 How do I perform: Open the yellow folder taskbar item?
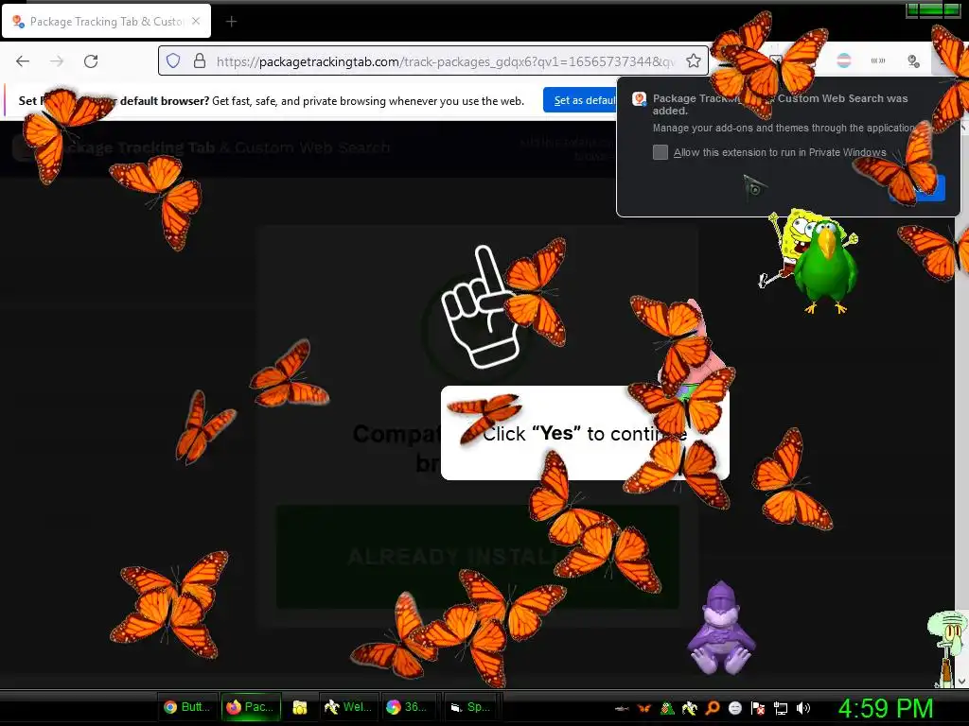300,707
